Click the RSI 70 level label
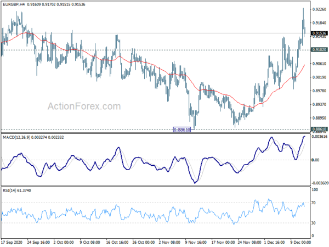The width and height of the screenshot is (329, 247). coord(314,203)
